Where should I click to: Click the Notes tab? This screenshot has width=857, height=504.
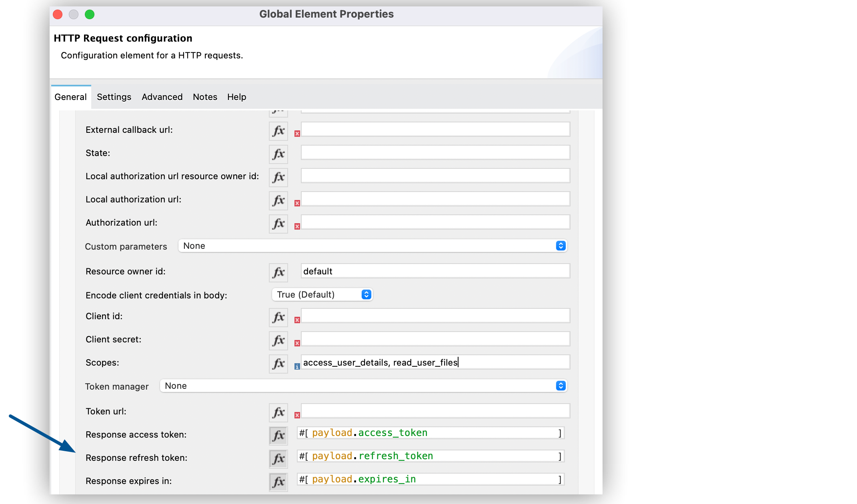(204, 97)
